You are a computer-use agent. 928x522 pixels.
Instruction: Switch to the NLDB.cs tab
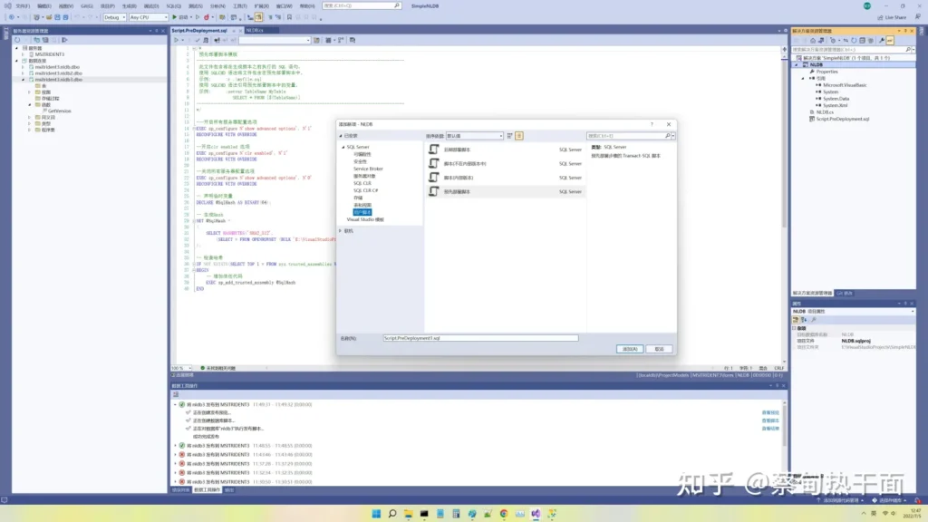(254, 30)
